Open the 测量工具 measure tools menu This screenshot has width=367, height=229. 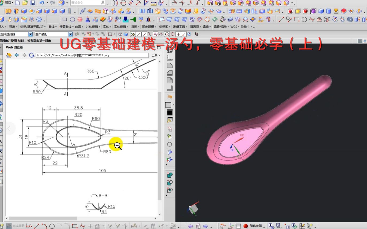tap(180, 27)
